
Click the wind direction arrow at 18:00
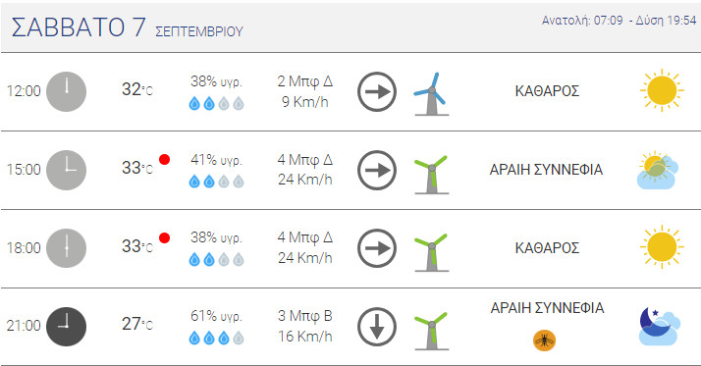click(377, 248)
